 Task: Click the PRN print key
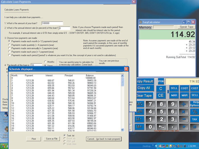pyautogui.click(x=161, y=81)
